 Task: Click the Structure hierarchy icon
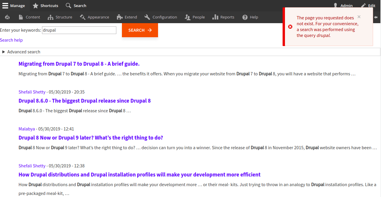pos(50,17)
